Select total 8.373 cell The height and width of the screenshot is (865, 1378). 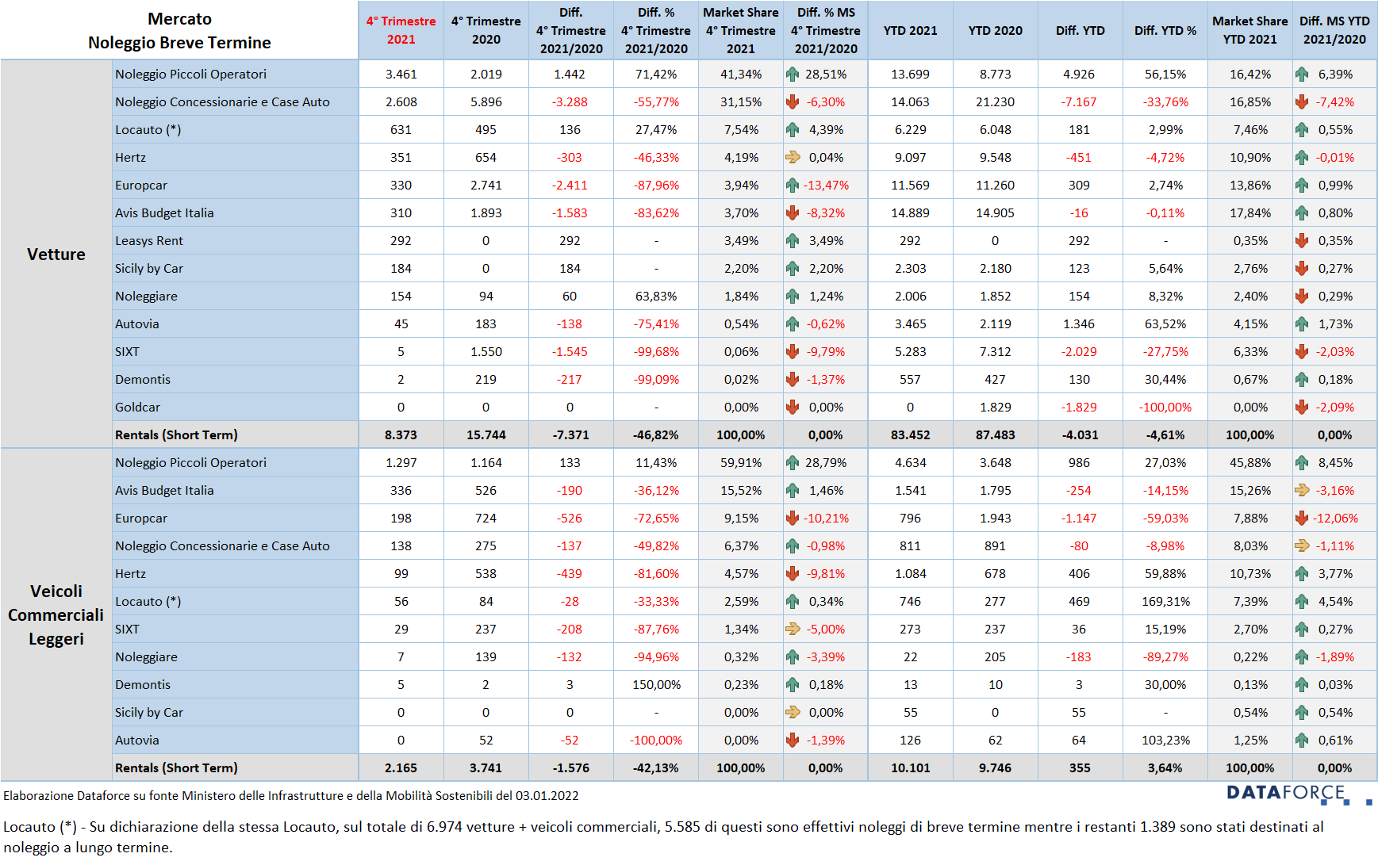401,435
